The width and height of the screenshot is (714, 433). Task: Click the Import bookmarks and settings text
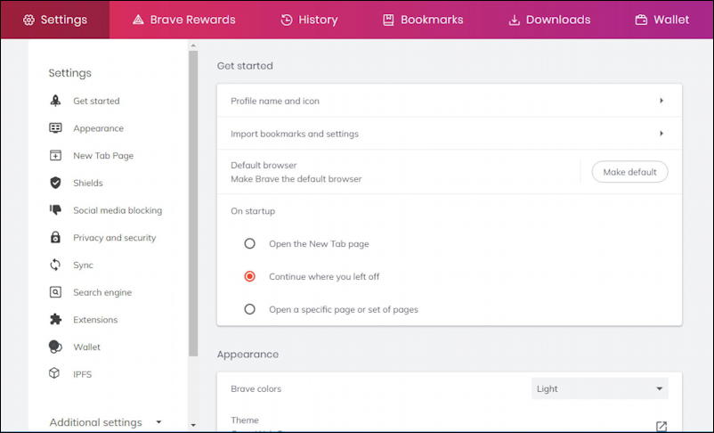[295, 134]
